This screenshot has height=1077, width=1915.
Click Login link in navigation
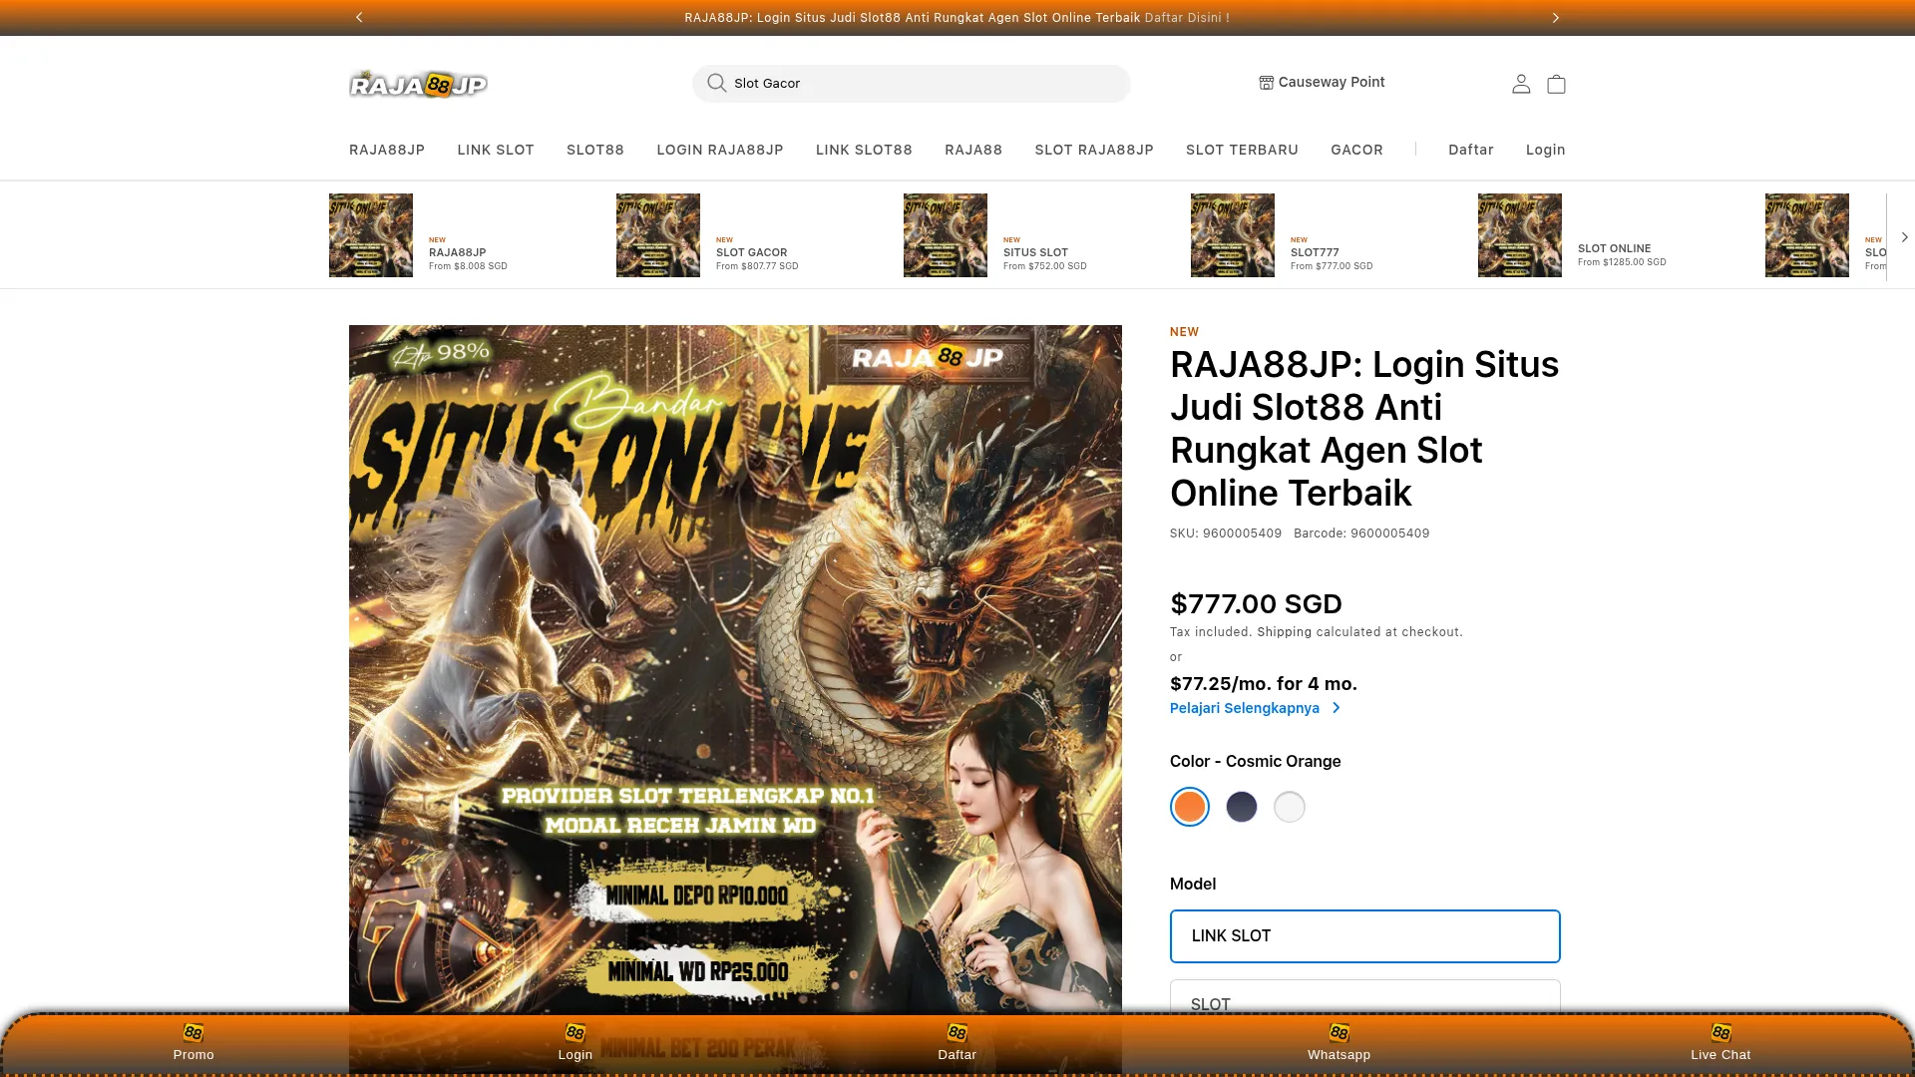(x=1545, y=150)
